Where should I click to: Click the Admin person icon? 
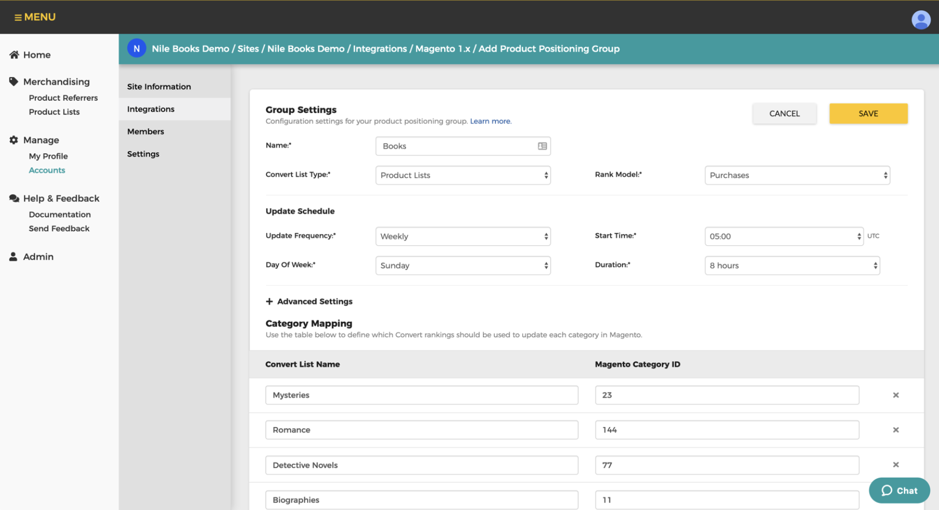13,257
